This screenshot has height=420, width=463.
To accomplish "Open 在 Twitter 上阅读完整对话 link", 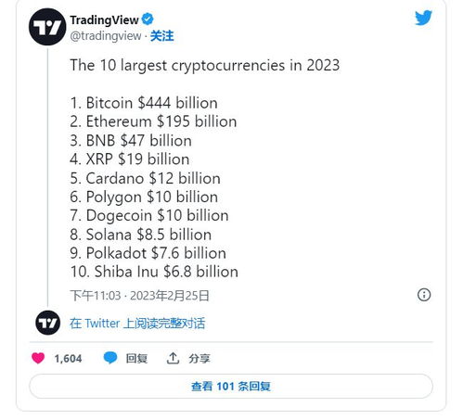I will coord(137,324).
